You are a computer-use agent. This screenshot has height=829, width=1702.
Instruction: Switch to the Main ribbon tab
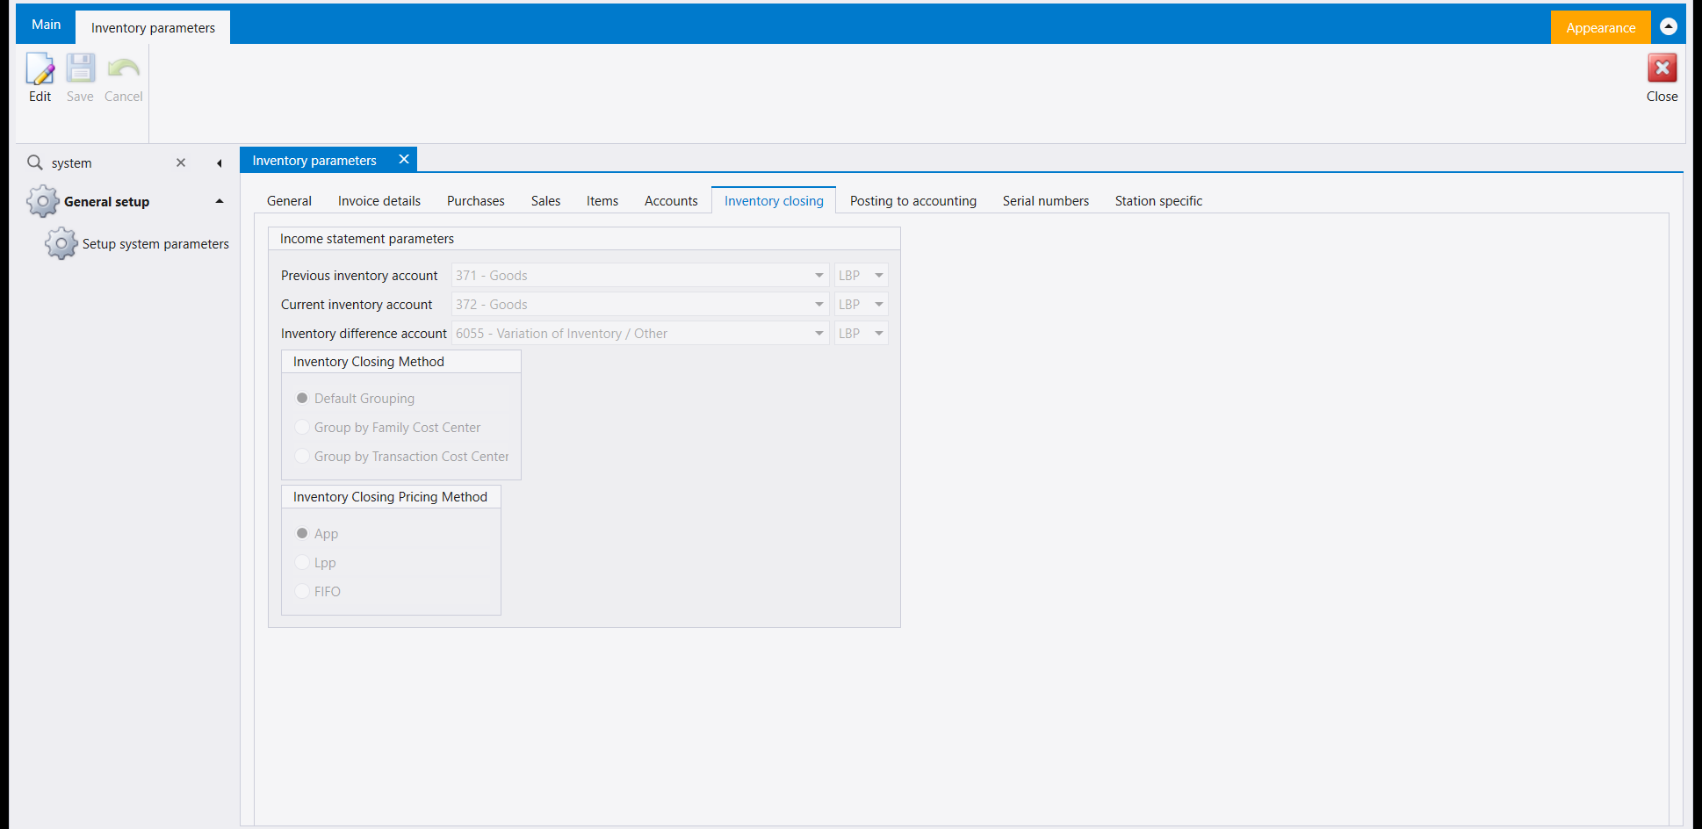click(46, 25)
